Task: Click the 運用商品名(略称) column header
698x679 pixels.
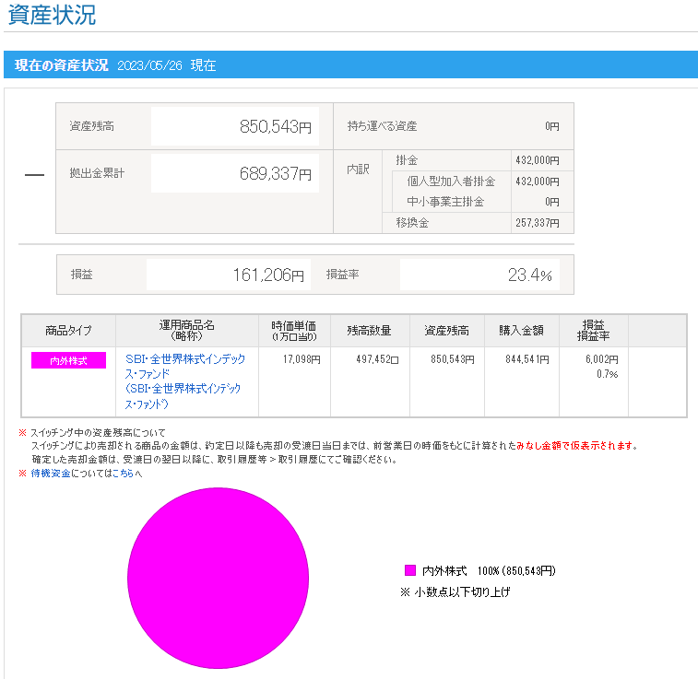Action: (187, 331)
